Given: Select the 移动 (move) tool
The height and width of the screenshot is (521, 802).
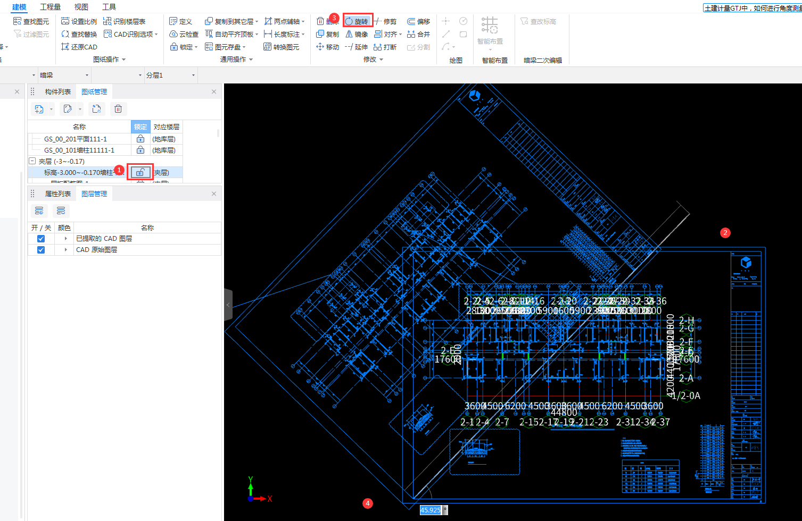Looking at the screenshot, I should tap(327, 47).
